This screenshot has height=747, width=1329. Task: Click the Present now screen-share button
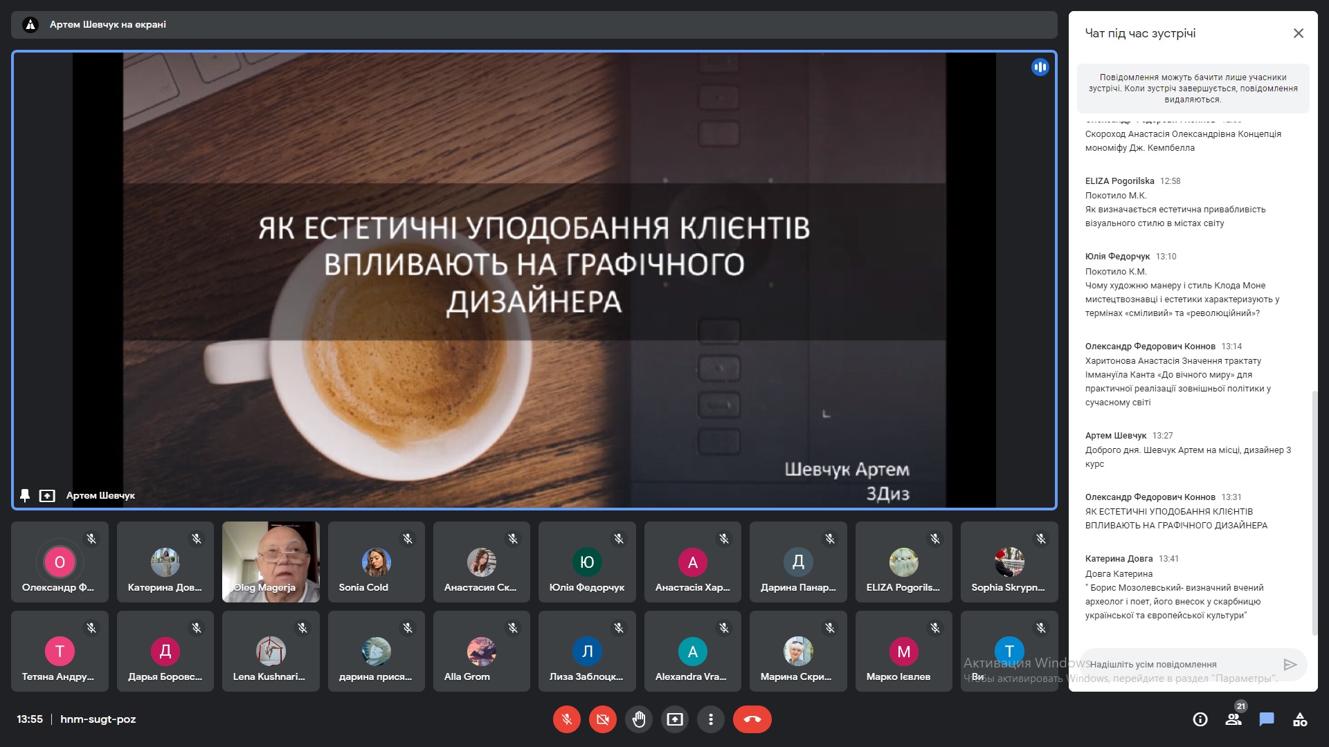[675, 719]
